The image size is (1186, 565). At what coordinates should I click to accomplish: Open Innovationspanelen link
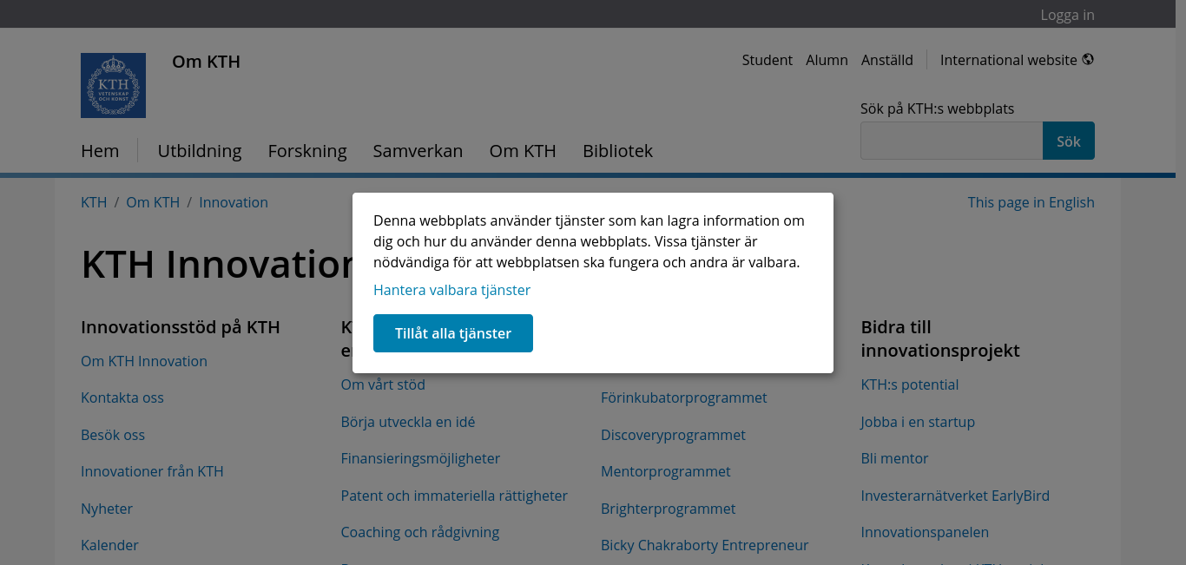pos(925,532)
